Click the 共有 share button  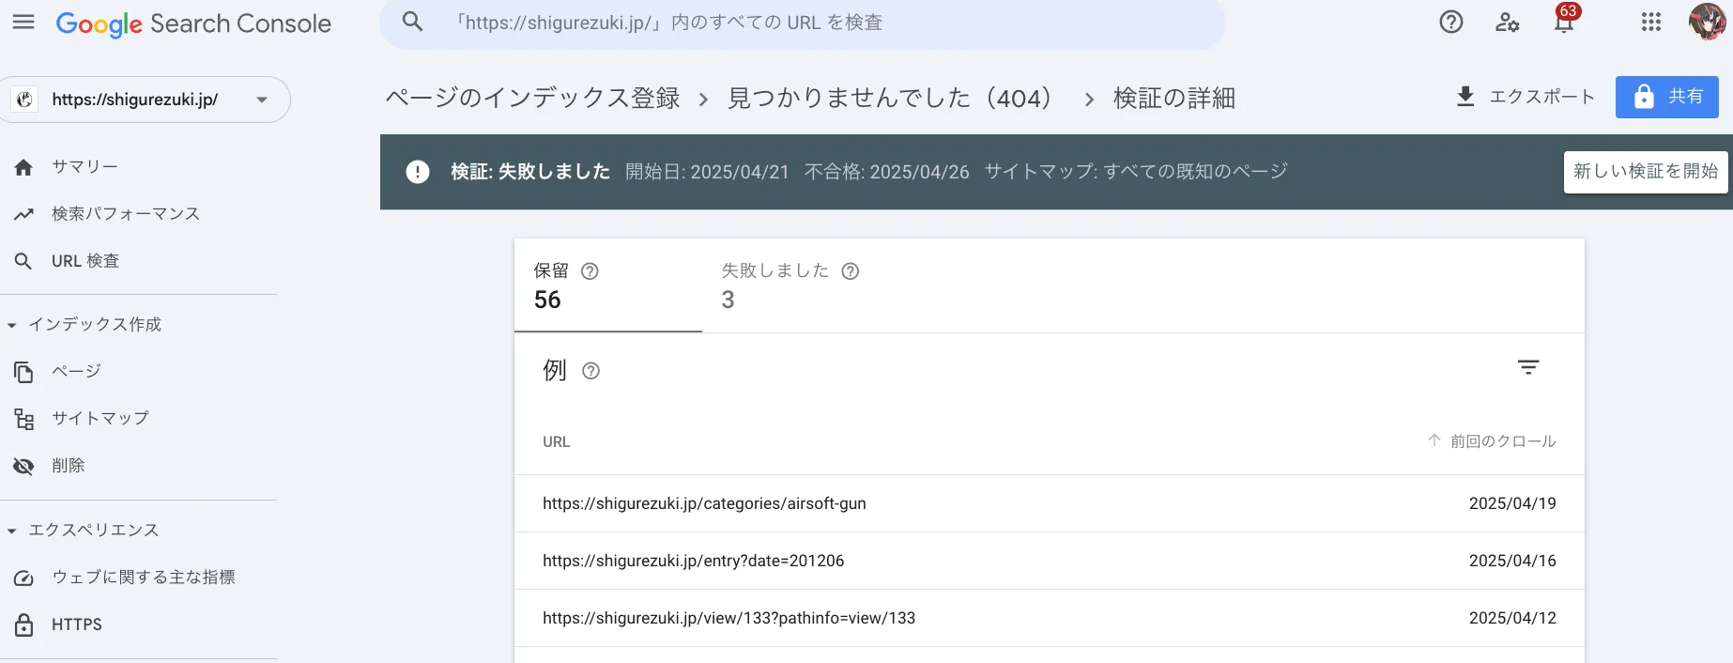tap(1666, 97)
